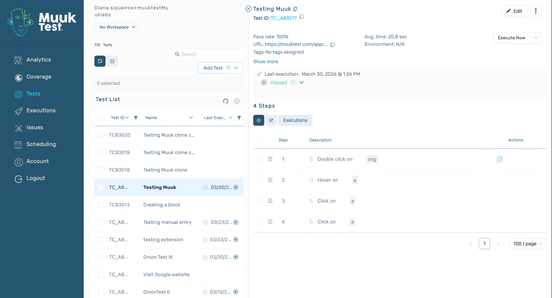
Task: Click the MuukTest logo
Action: point(42,22)
